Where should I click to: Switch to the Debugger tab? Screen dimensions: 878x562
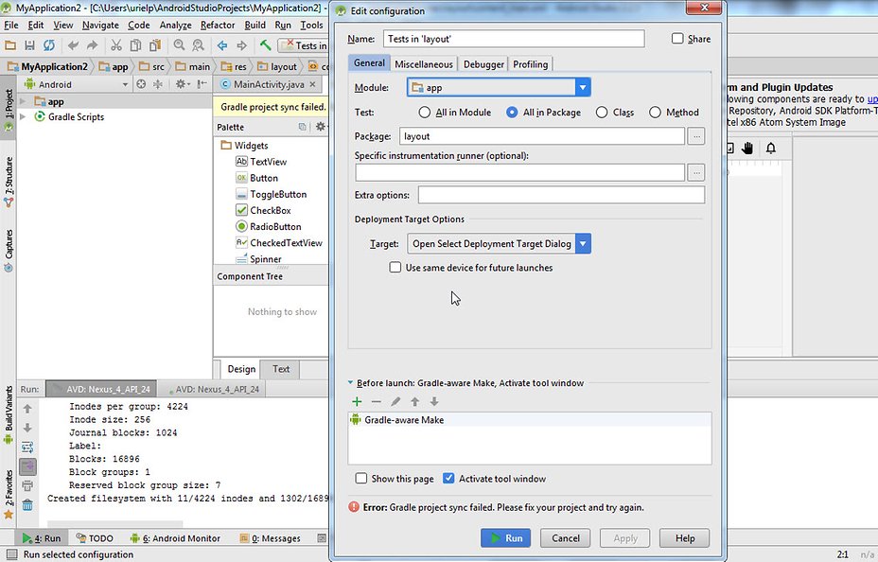coord(483,63)
